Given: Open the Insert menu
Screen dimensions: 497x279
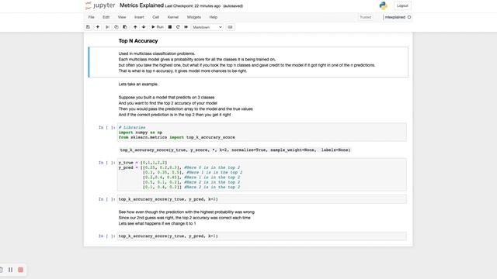Looking at the screenshot, I should tap(139, 17).
